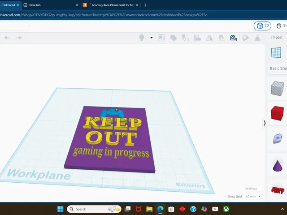Click the design name field at top left
287x215 pixels.
pos(14,26)
